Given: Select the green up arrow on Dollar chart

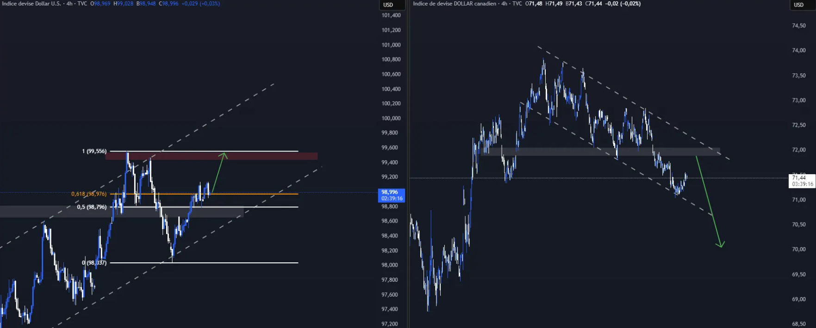Looking at the screenshot, I should 218,171.
